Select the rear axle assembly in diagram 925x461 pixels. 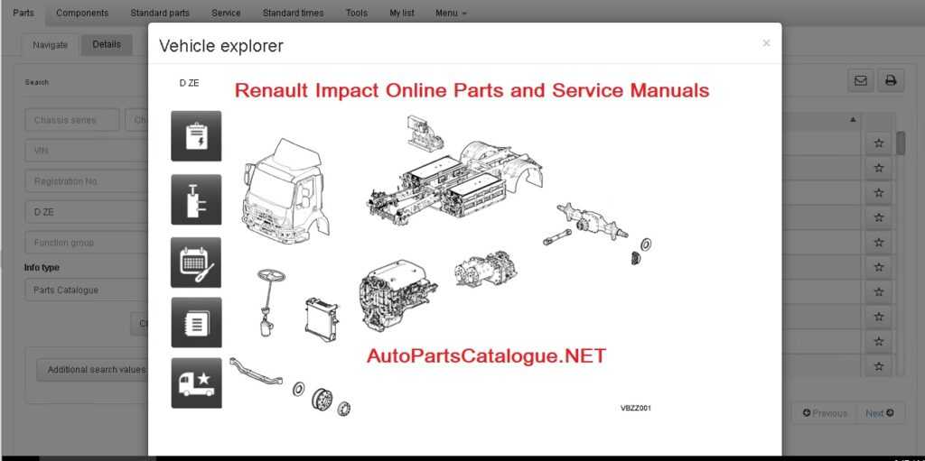(593, 220)
